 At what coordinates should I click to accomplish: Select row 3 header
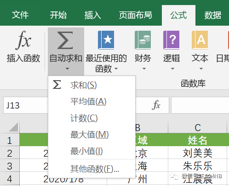coord(10,165)
